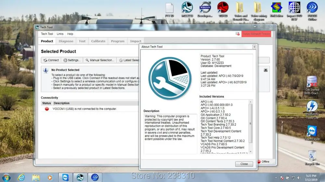Viewport: 325px width, 182px height.
Task: Open the Recycle Bin
Action: (312, 158)
